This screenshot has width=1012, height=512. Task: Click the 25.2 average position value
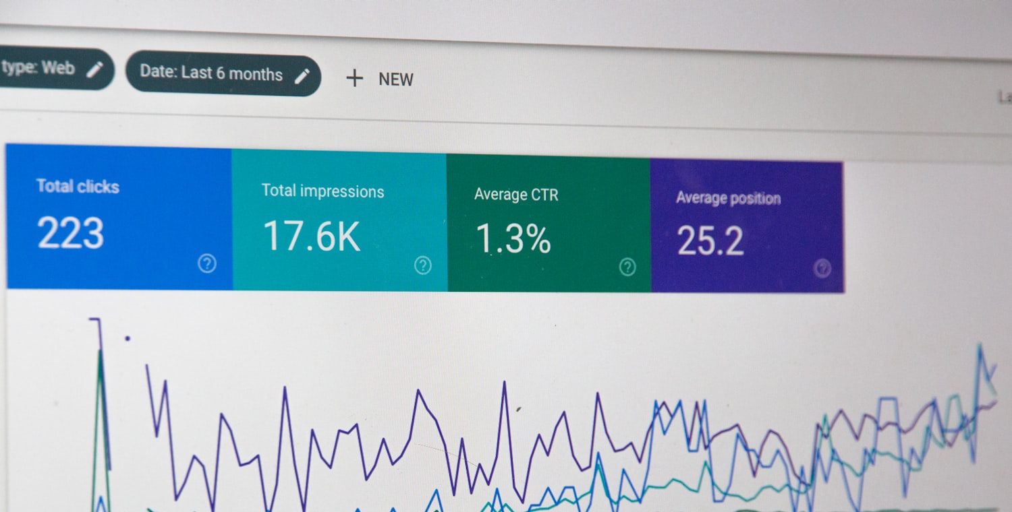pos(710,241)
